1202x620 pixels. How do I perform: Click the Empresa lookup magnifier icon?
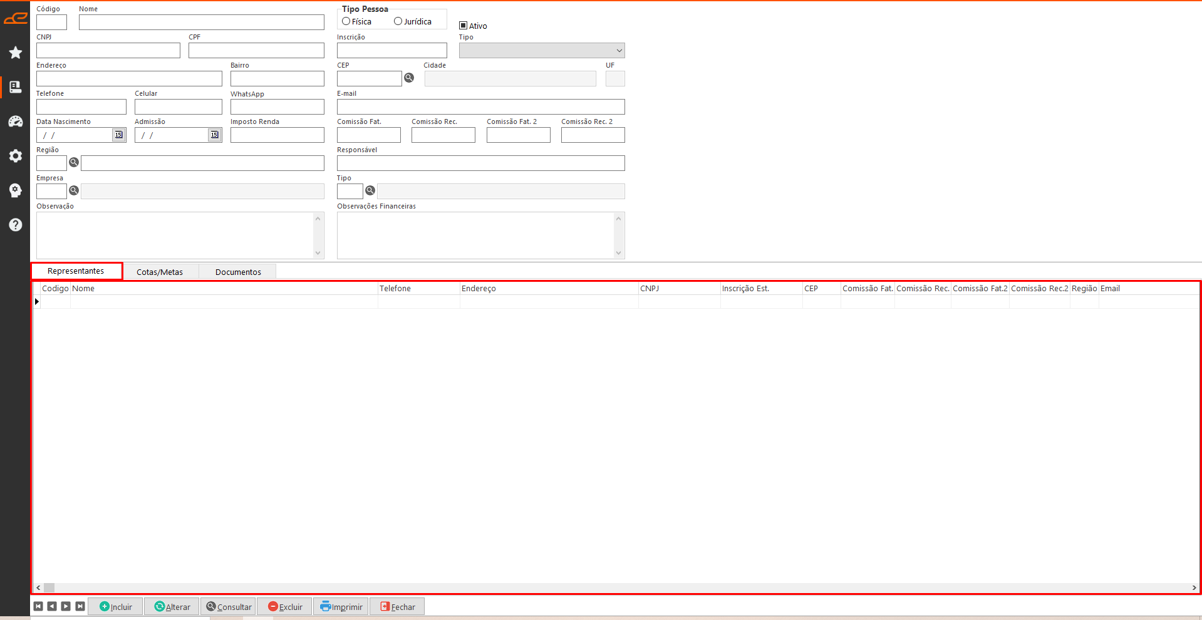[74, 190]
